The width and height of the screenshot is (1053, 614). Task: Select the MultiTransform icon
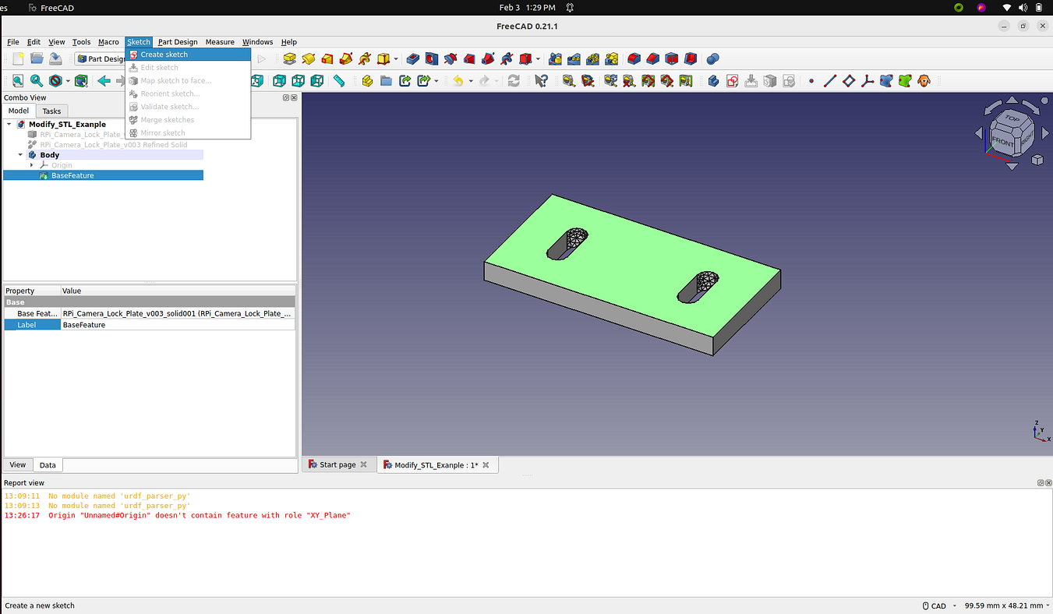click(x=611, y=58)
